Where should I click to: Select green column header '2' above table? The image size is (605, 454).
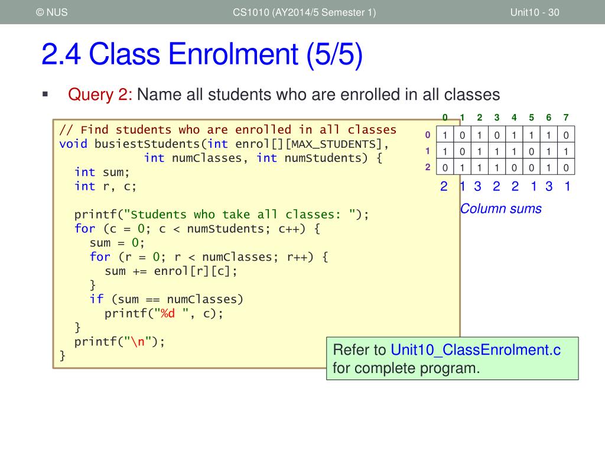[480, 118]
